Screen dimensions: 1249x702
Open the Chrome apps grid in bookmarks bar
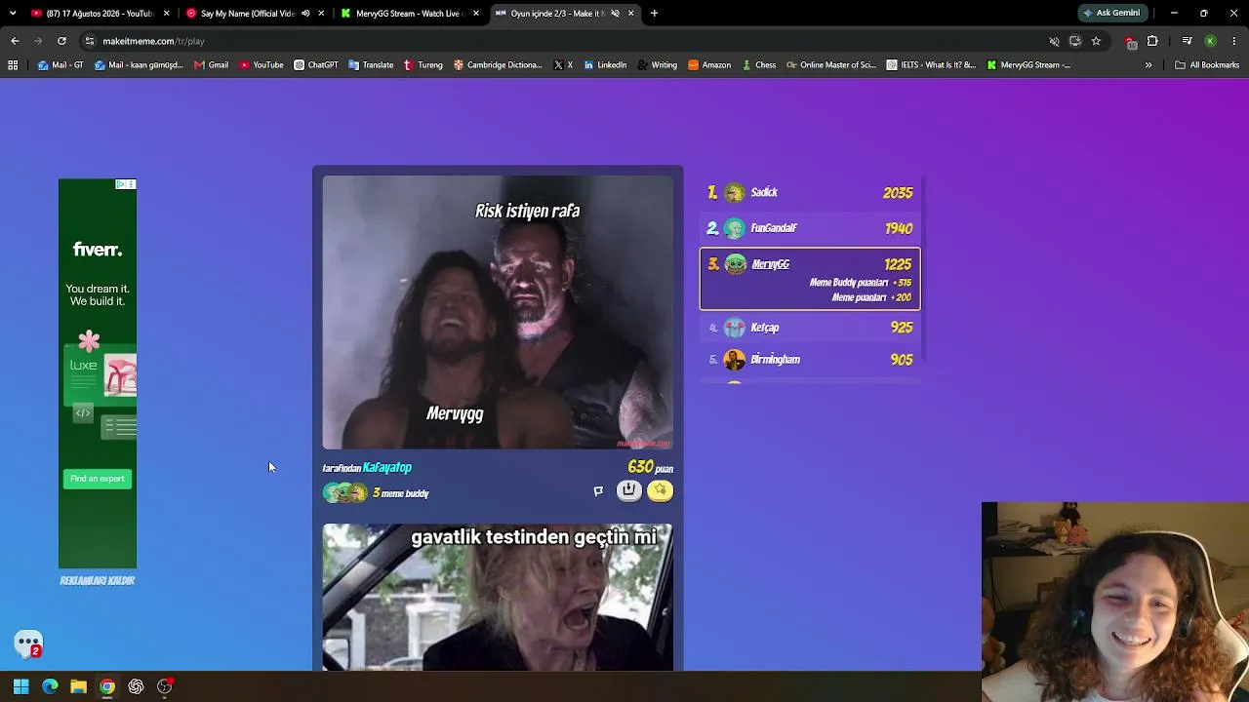pyautogui.click(x=13, y=65)
